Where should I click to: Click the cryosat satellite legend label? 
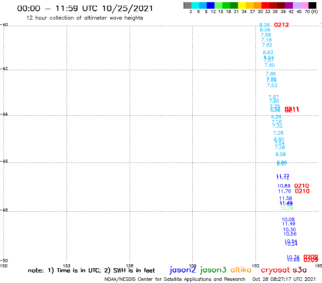pyautogui.click(x=275, y=270)
